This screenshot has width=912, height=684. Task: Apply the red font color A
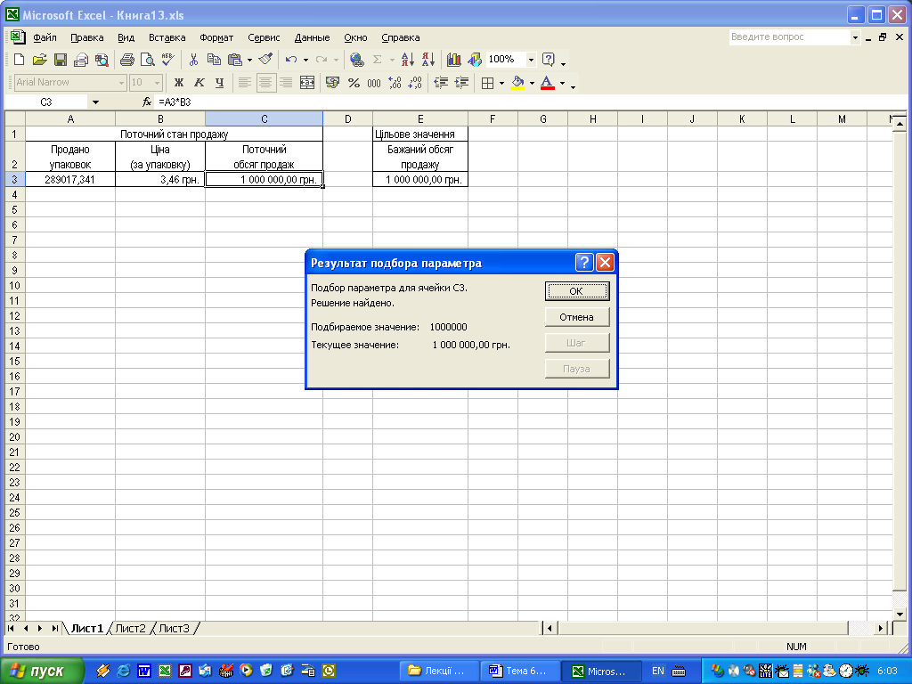(x=548, y=83)
